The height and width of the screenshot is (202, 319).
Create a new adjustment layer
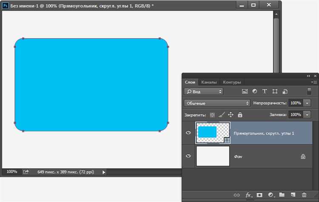click(270, 195)
